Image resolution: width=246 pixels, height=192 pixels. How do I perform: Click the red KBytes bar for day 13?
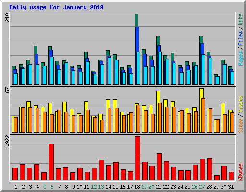(101, 170)
